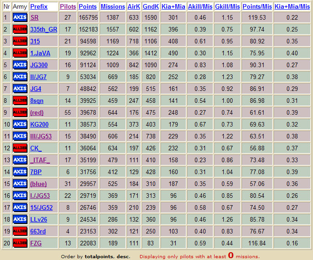
Task: Click the ALLIED badge in the 8sqn row
Action: coord(20,101)
